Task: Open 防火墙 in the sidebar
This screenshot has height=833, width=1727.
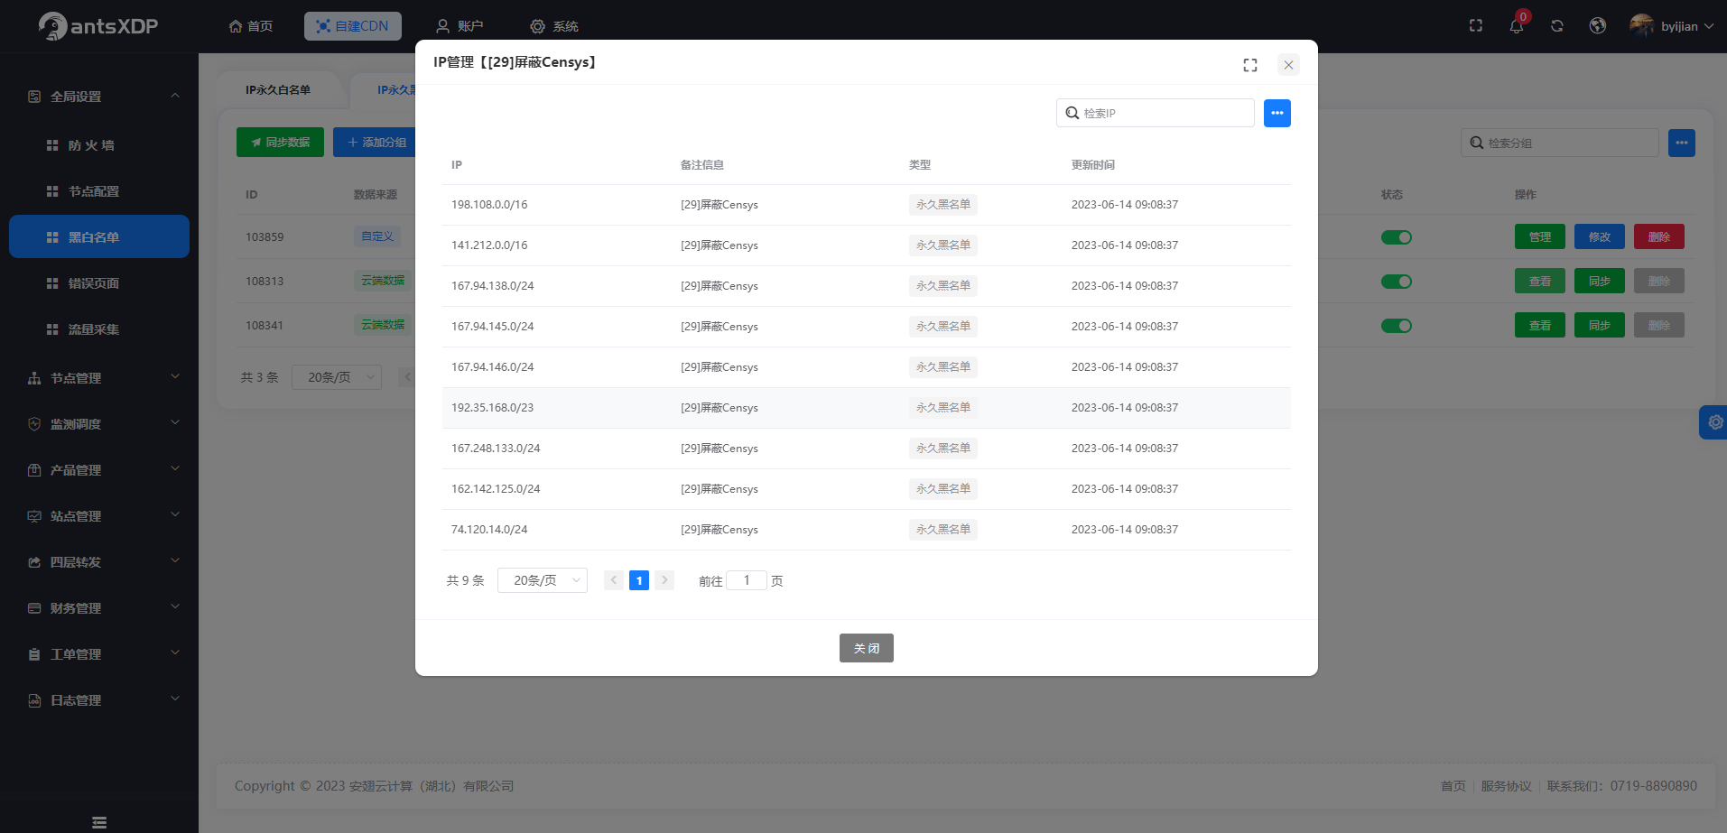Action: 99,145
